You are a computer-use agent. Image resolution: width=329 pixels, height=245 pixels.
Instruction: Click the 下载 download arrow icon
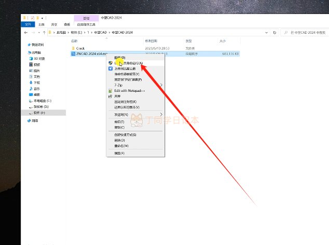coord(31,83)
